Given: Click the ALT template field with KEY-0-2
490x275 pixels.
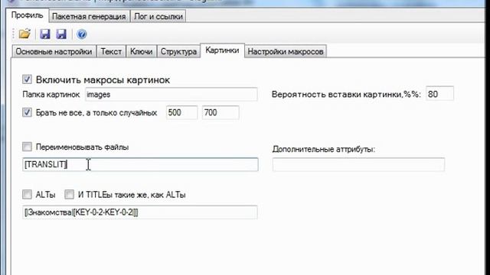Looking at the screenshot, I should point(140,212).
